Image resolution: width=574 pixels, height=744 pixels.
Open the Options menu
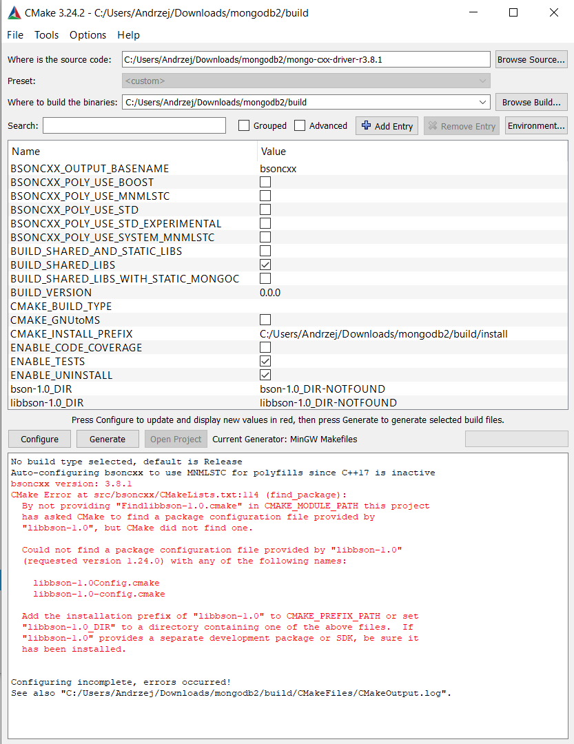[88, 35]
